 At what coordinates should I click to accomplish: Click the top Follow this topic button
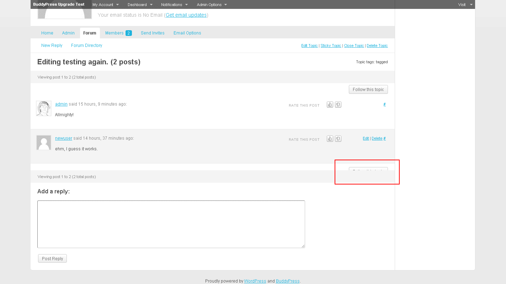click(368, 90)
